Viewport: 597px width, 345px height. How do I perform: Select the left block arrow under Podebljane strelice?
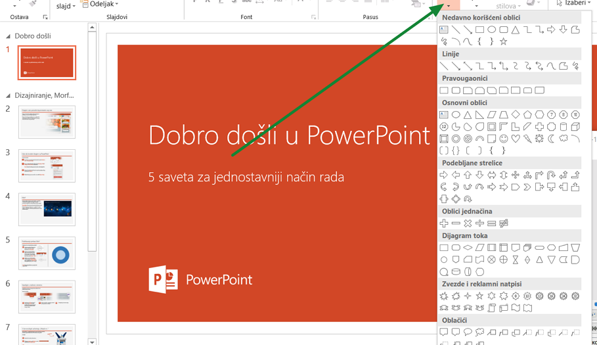(456, 175)
